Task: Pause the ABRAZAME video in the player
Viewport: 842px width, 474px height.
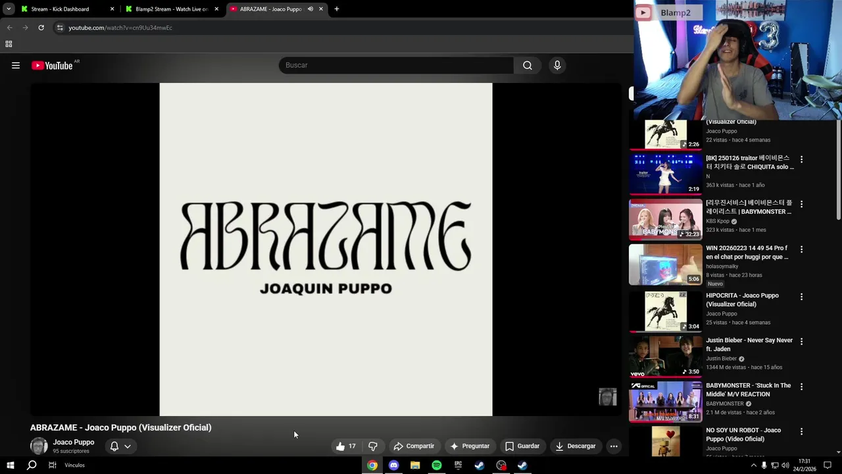Action: (326, 250)
